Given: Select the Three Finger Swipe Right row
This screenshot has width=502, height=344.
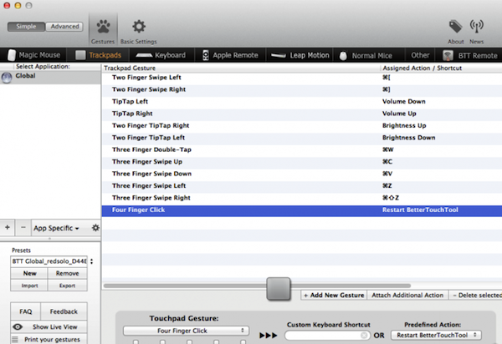Looking at the screenshot, I should click(x=302, y=198).
